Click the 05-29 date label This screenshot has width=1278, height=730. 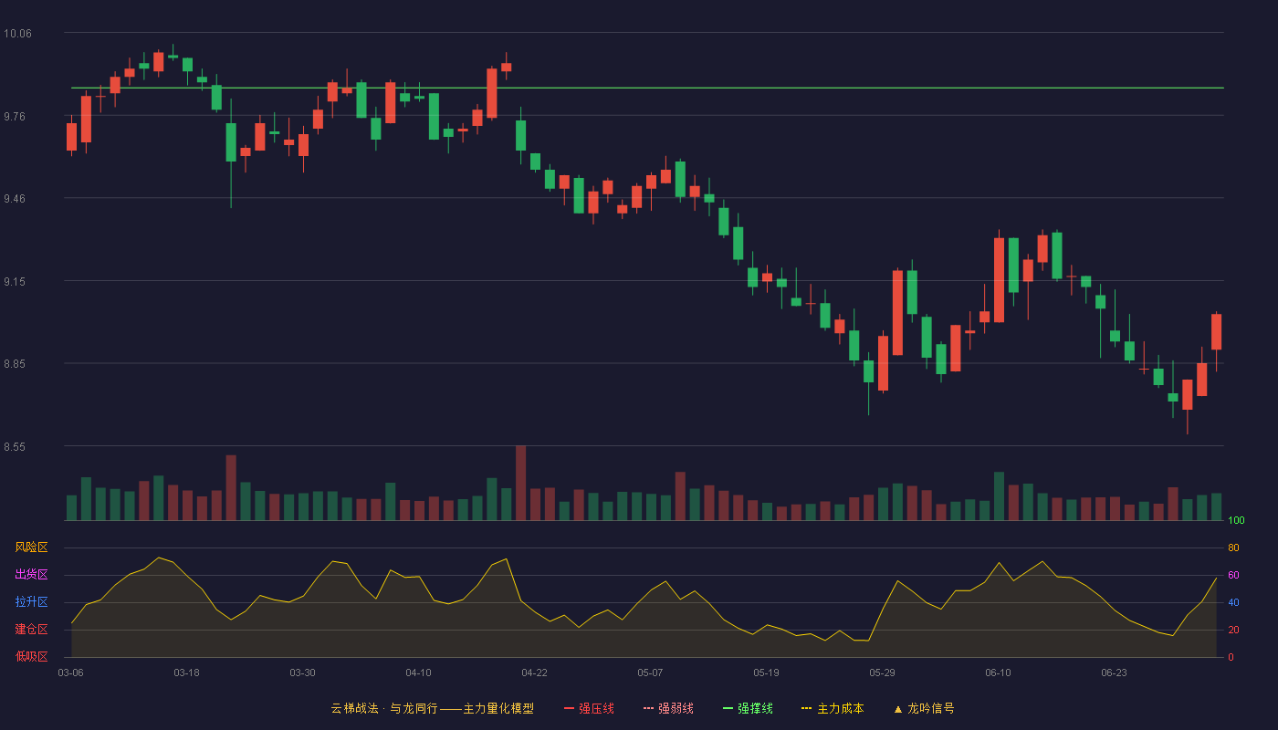tap(882, 673)
